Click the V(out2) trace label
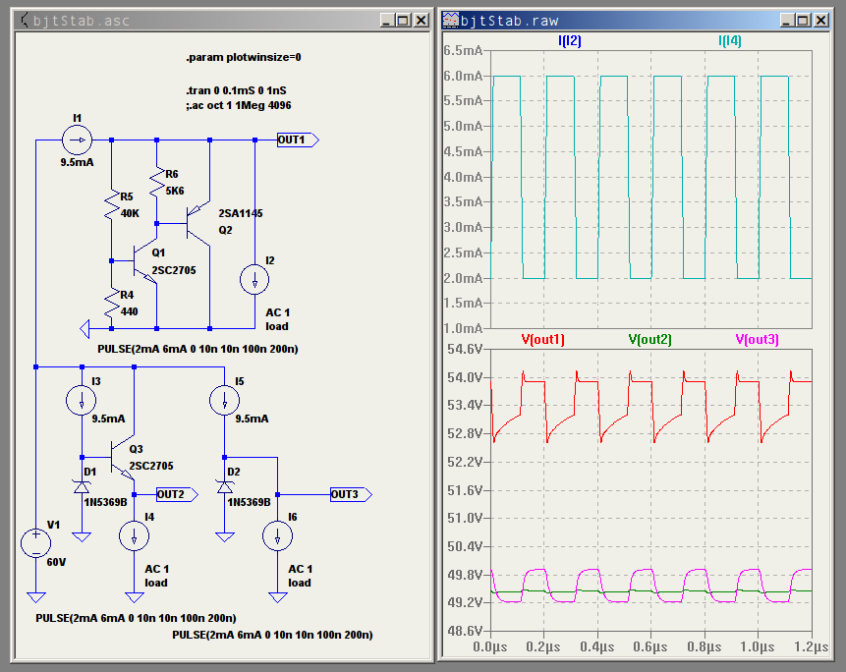The height and width of the screenshot is (672, 846). pos(649,339)
